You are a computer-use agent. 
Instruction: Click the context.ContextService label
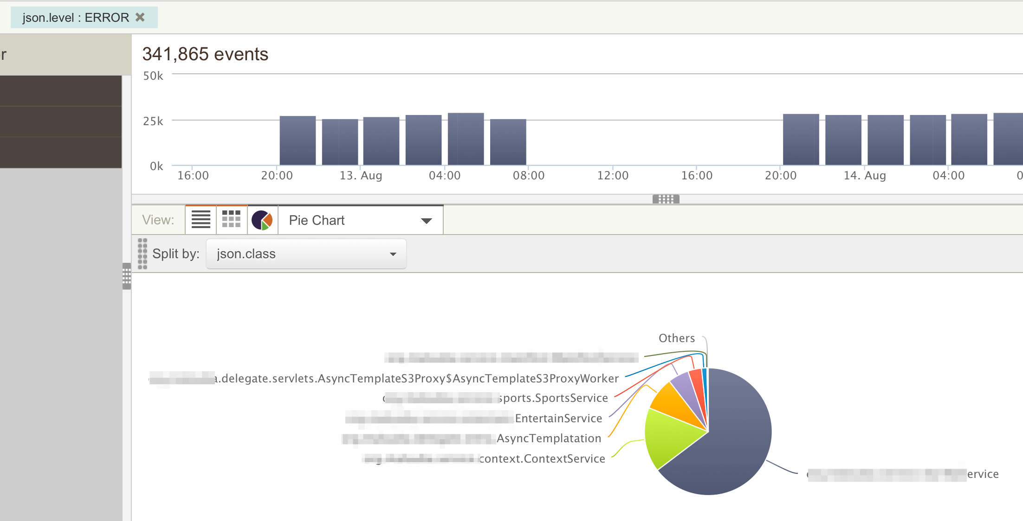tap(542, 459)
